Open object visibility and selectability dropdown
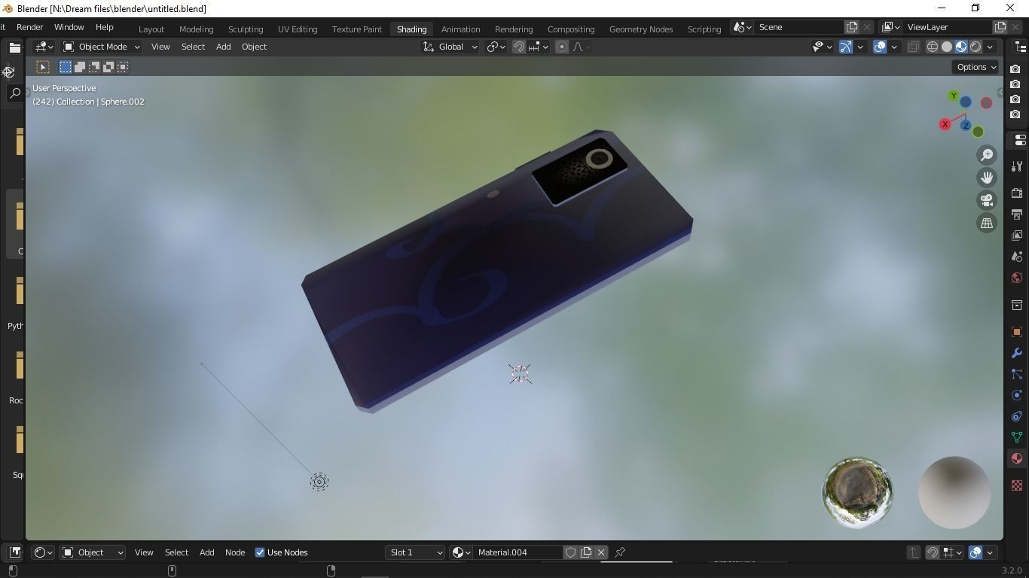The height and width of the screenshot is (578, 1029). pyautogui.click(x=822, y=47)
